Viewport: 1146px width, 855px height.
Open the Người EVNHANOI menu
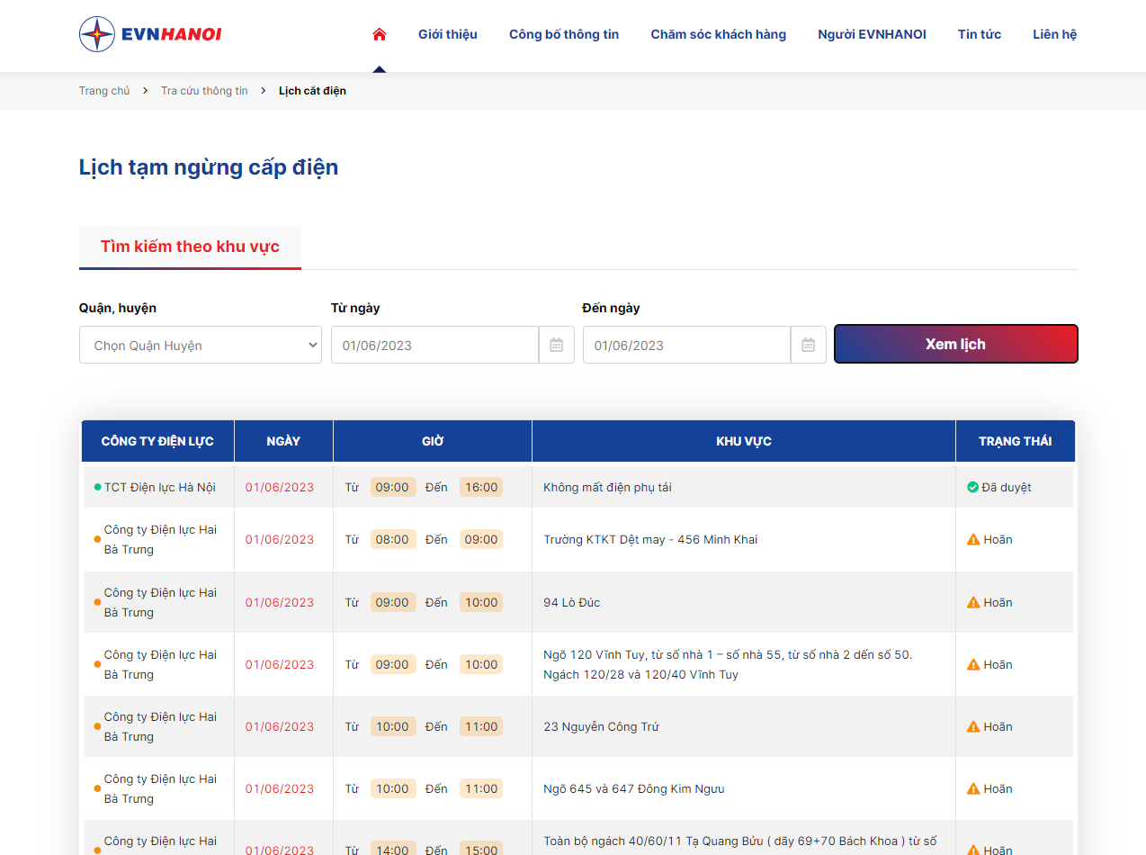click(872, 34)
